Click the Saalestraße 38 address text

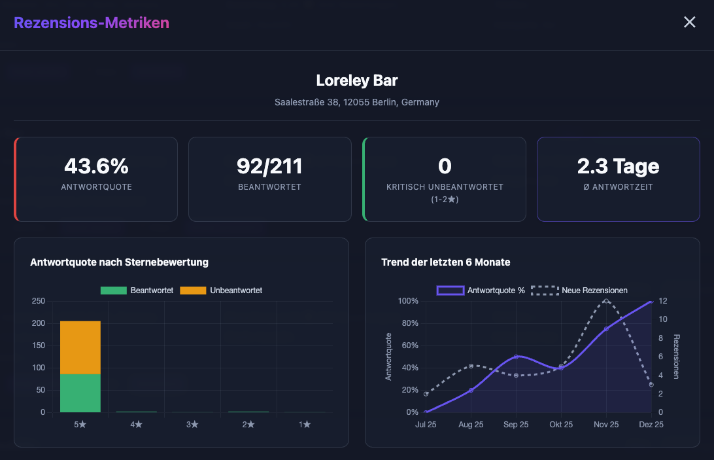tap(357, 102)
